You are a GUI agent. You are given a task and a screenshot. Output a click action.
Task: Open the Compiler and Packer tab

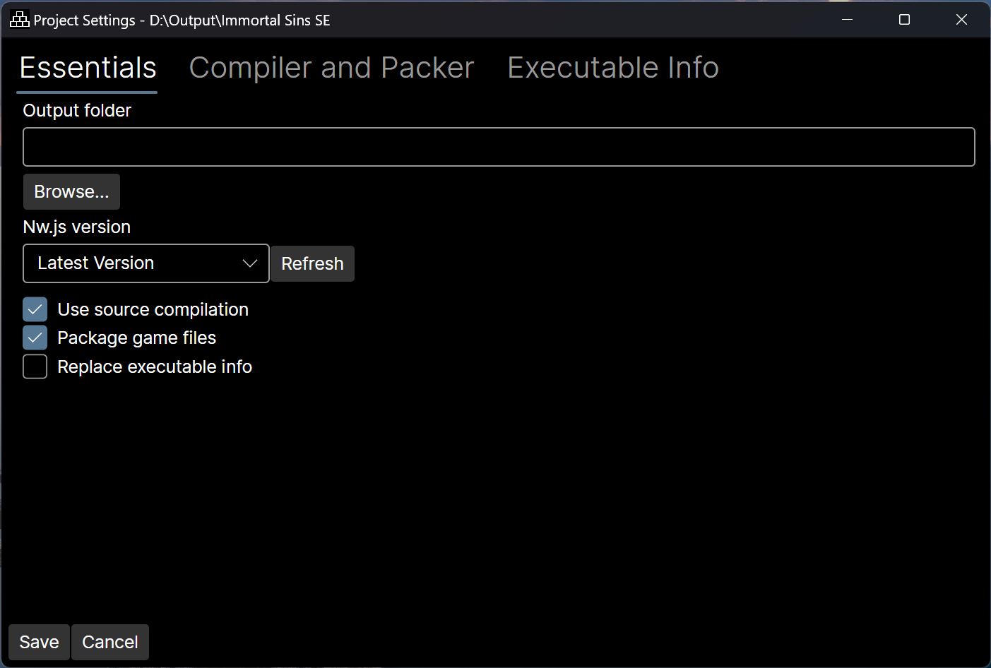click(x=331, y=68)
